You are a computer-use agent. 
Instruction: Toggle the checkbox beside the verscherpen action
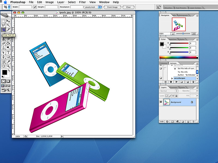coord(161,78)
